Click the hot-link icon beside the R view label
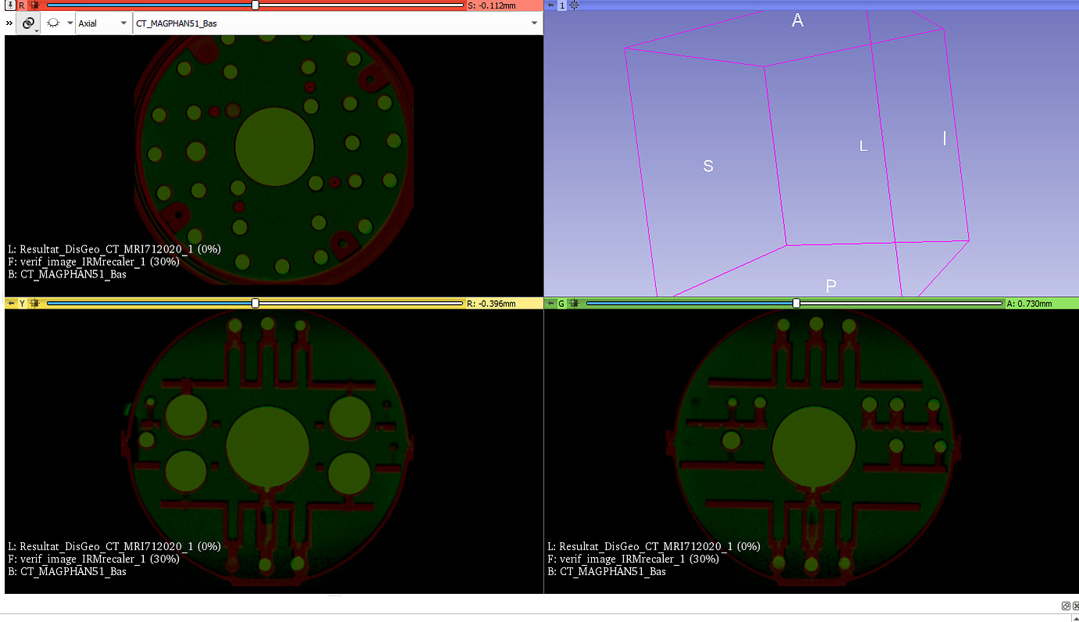 pyautogui.click(x=34, y=5)
